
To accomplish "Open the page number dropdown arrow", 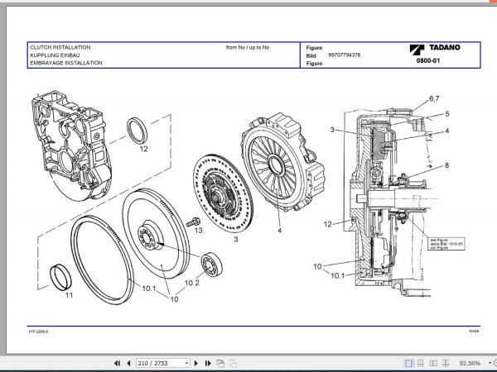I will [x=186, y=363].
